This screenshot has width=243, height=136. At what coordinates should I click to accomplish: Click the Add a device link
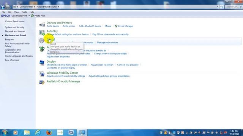53,26
